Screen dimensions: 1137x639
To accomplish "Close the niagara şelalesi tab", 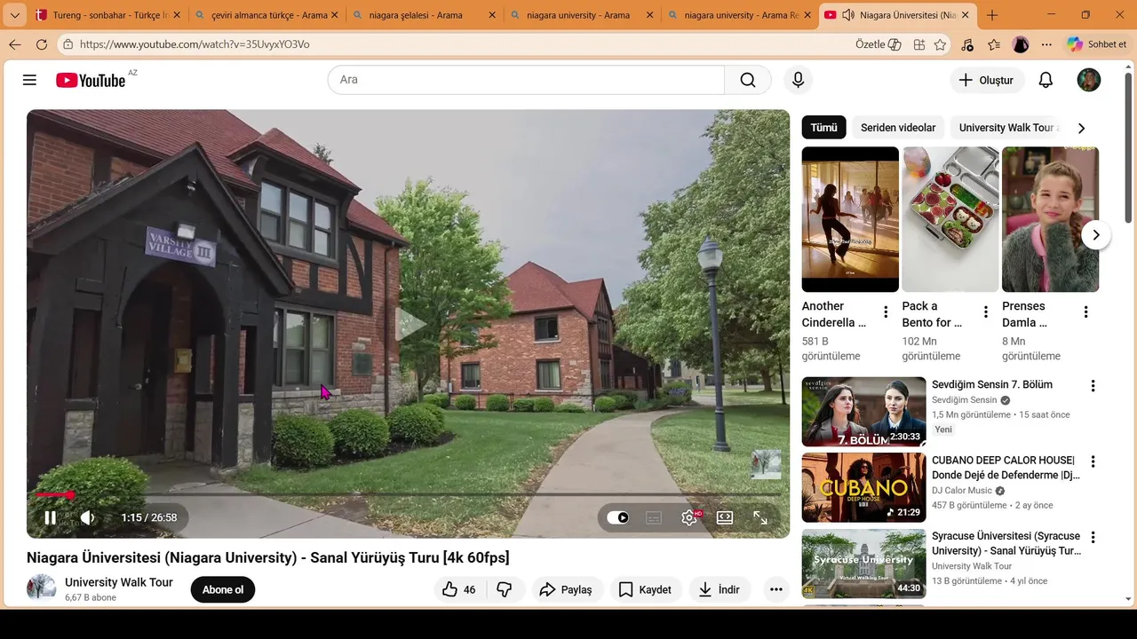I will click(491, 15).
